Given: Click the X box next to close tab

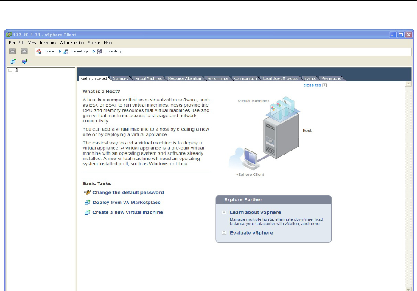Looking at the screenshot, I should [x=325, y=85].
